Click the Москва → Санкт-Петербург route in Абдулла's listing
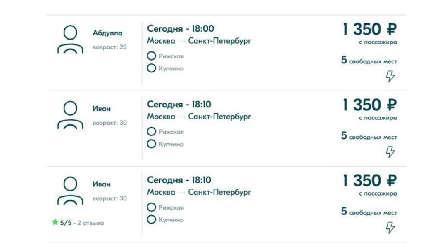The image size is (440, 247). pyautogui.click(x=199, y=41)
